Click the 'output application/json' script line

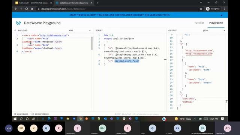point(119,39)
